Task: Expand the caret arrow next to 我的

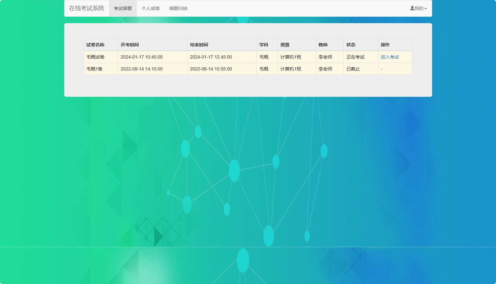Action: pyautogui.click(x=425, y=8)
